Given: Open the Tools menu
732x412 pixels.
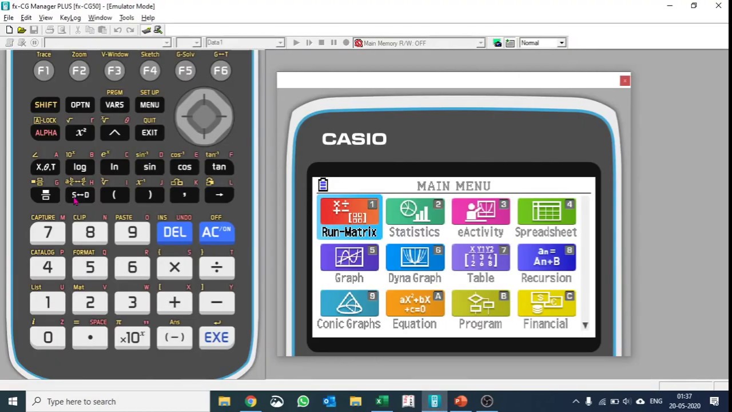Looking at the screenshot, I should 126,18.
